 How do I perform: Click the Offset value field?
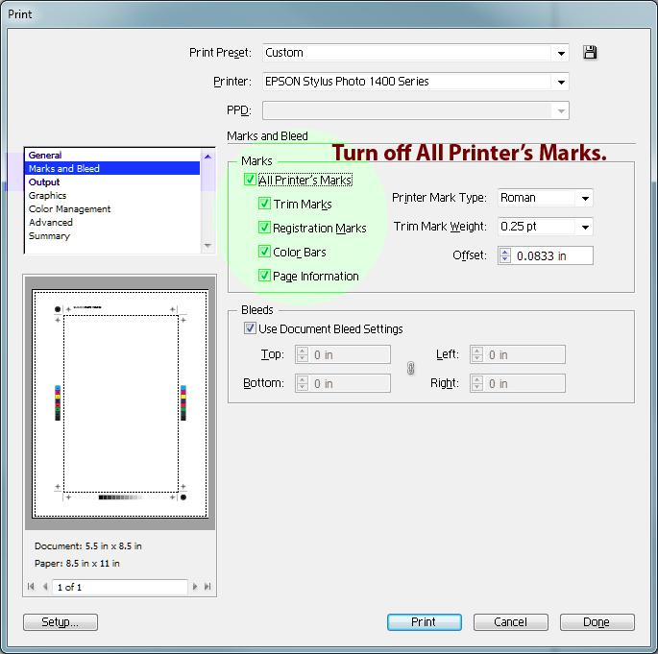[x=552, y=255]
